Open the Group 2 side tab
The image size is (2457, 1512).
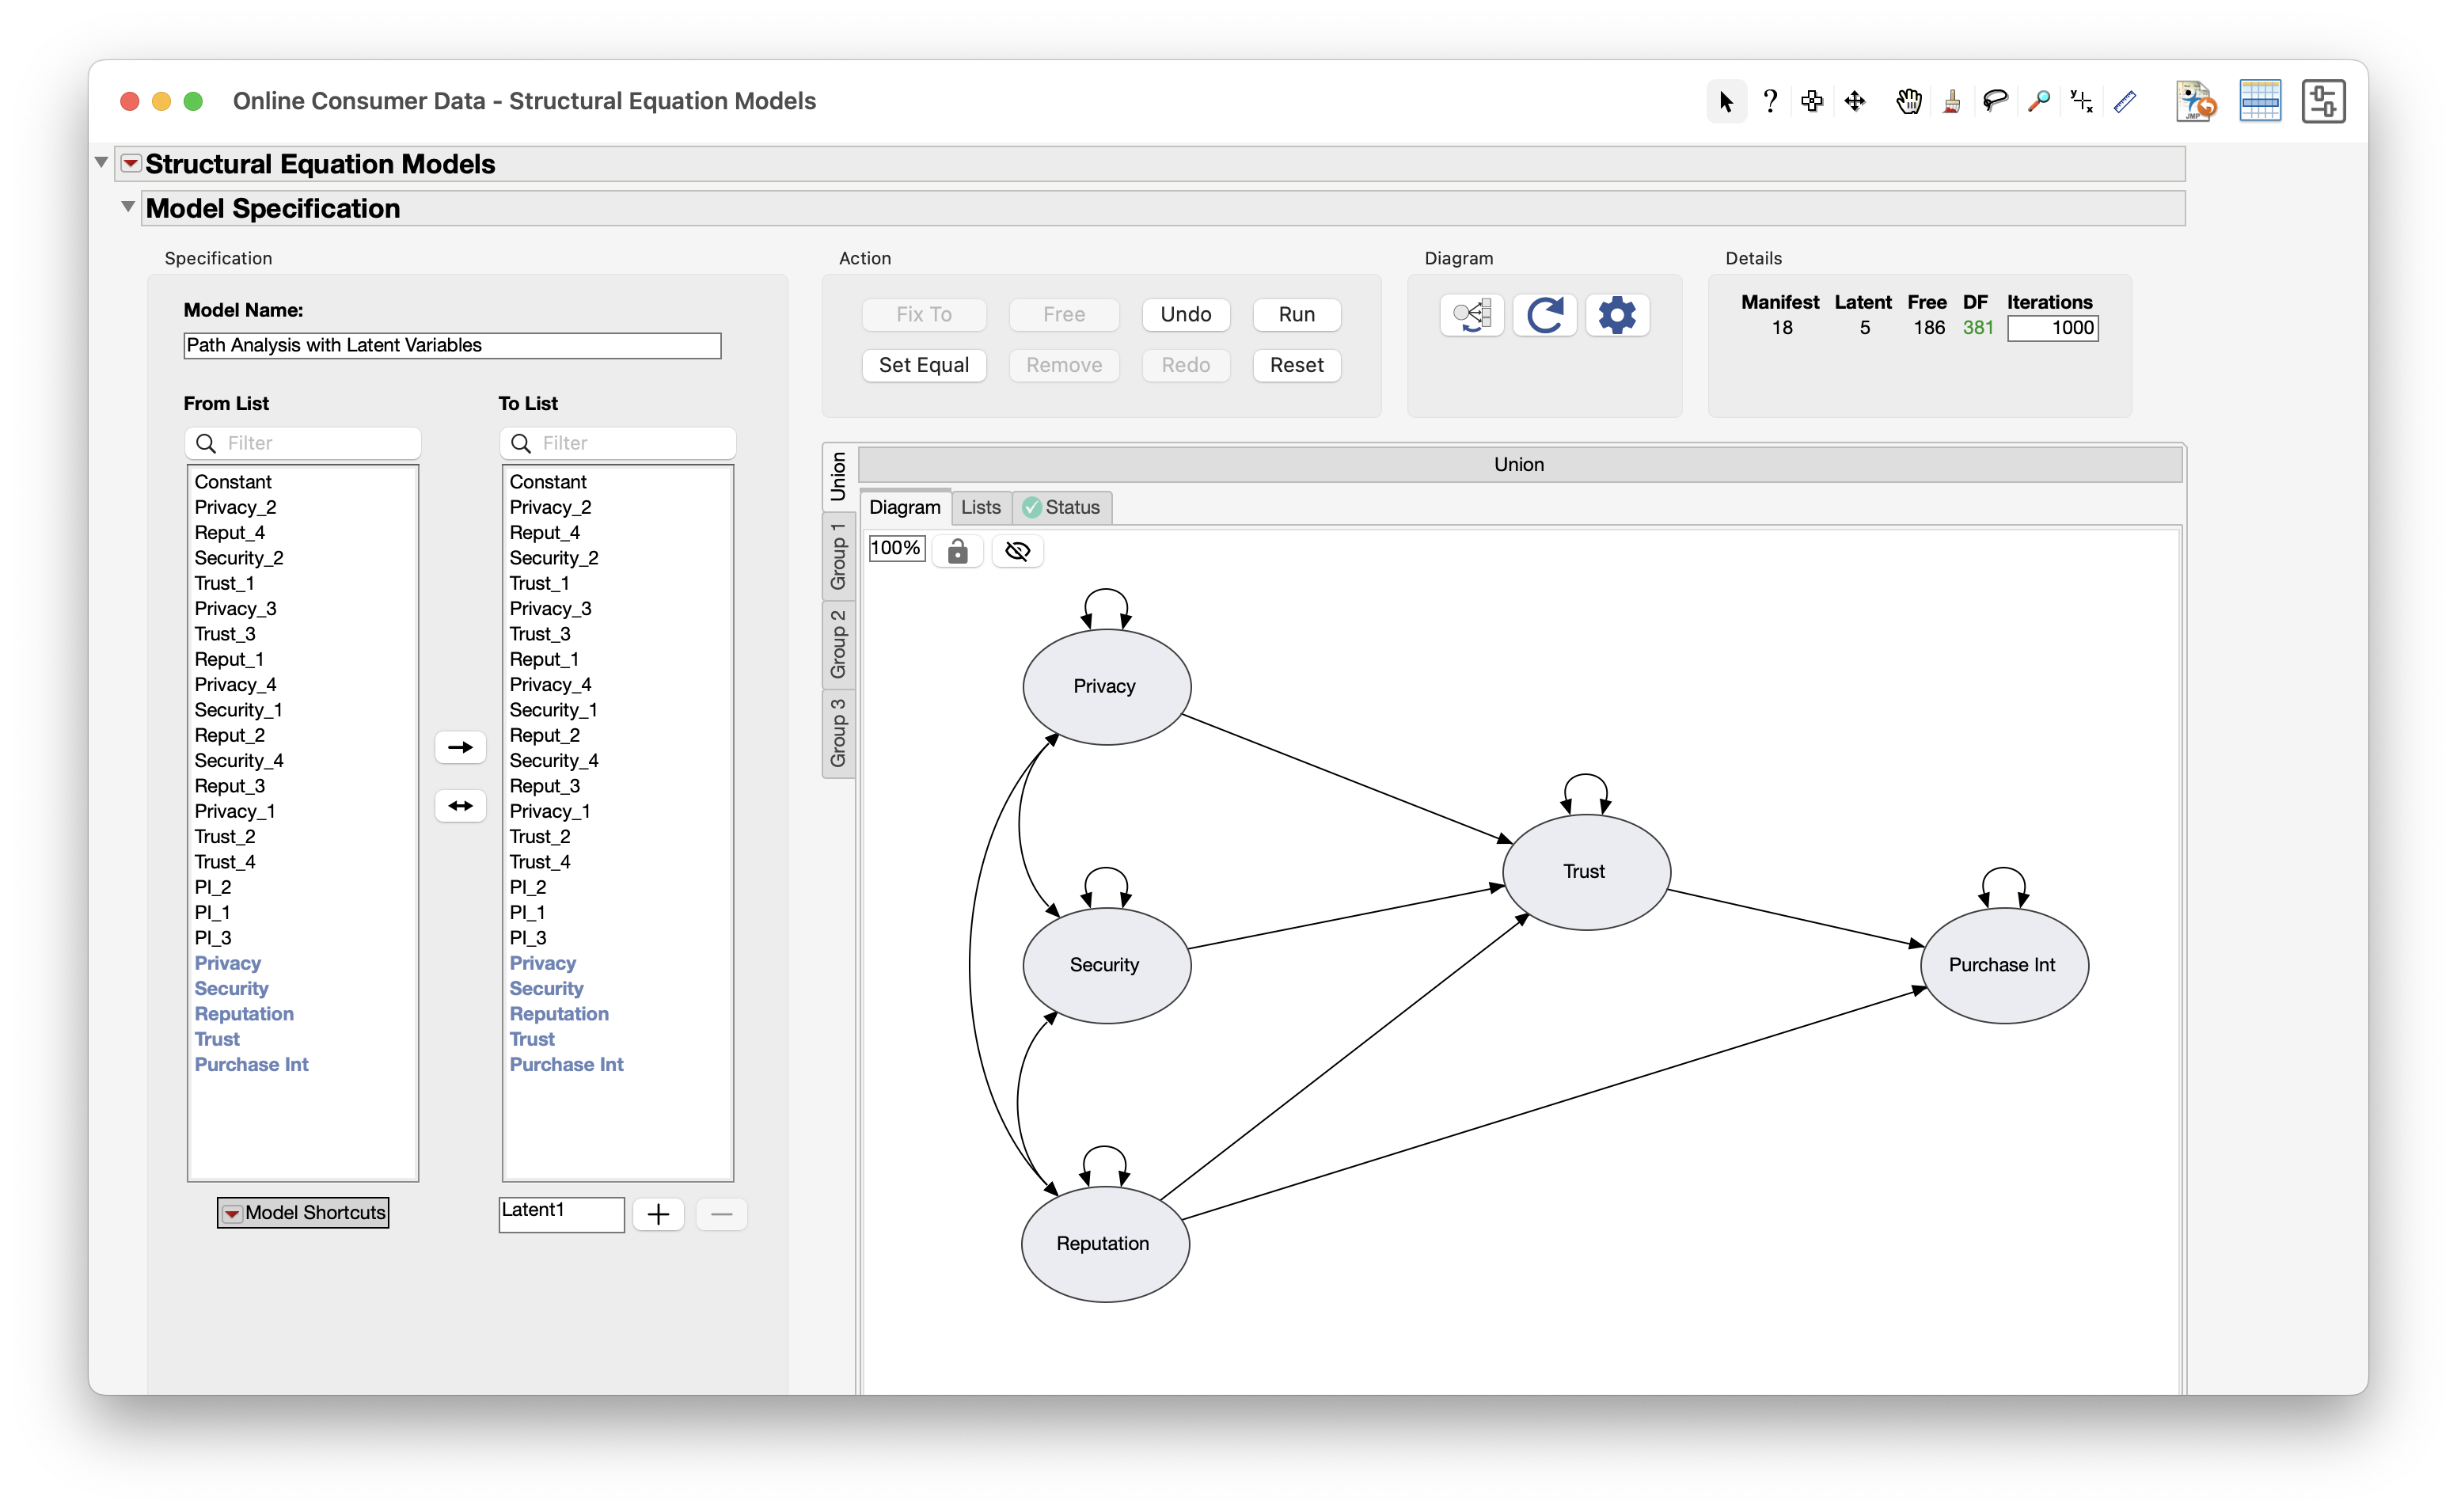pos(837,644)
